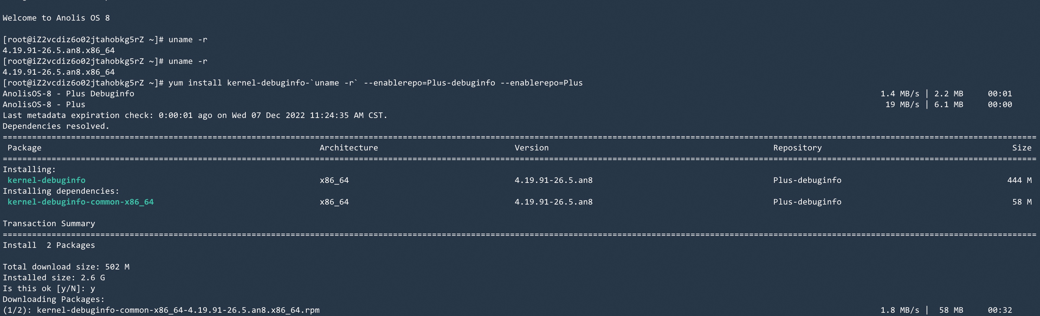
Task: Click the Size column header
Action: [1021, 148]
